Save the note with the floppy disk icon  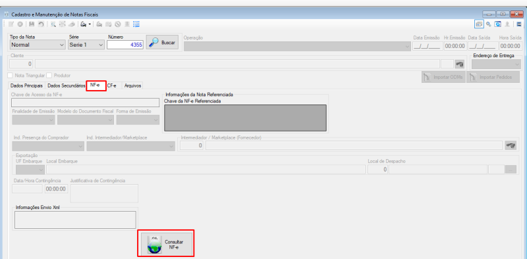coord(32,24)
